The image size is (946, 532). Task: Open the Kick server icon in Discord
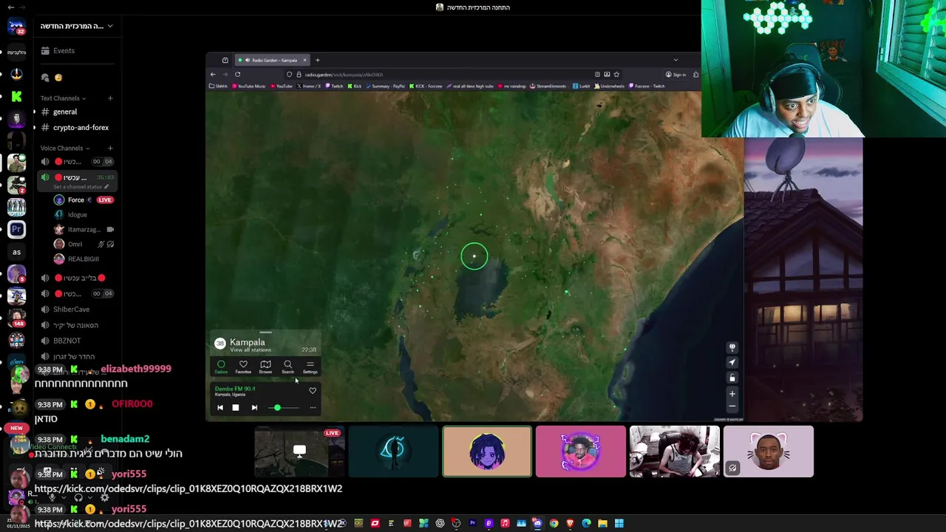[x=16, y=96]
